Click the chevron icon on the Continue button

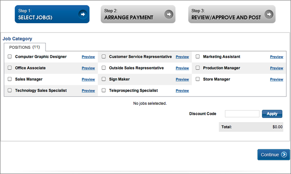284,154
